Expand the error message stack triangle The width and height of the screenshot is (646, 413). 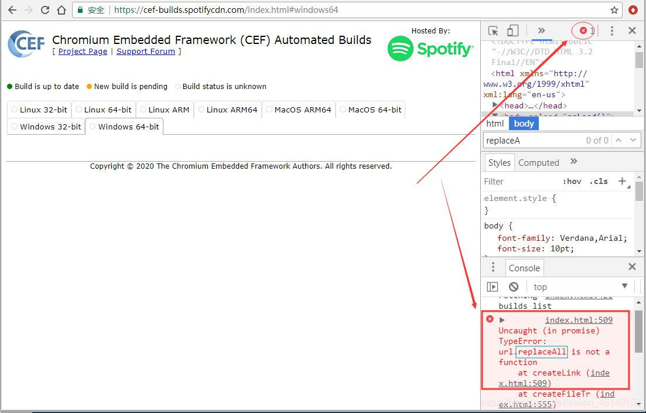coord(502,320)
